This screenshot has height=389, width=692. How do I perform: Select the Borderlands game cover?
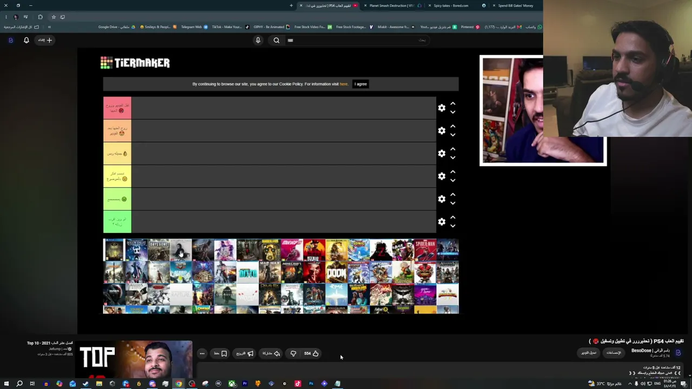click(x=269, y=250)
